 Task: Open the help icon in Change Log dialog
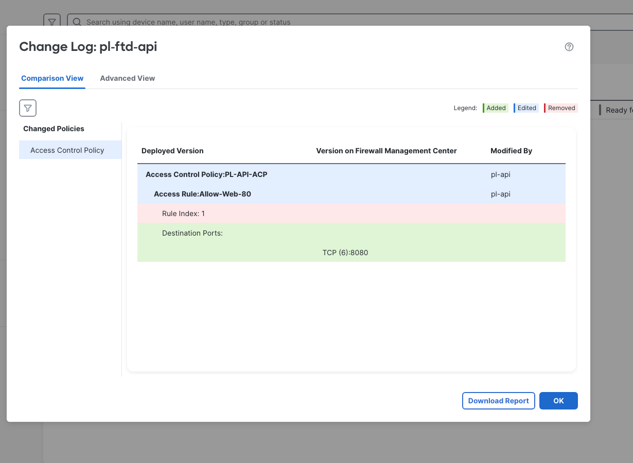coord(569,47)
